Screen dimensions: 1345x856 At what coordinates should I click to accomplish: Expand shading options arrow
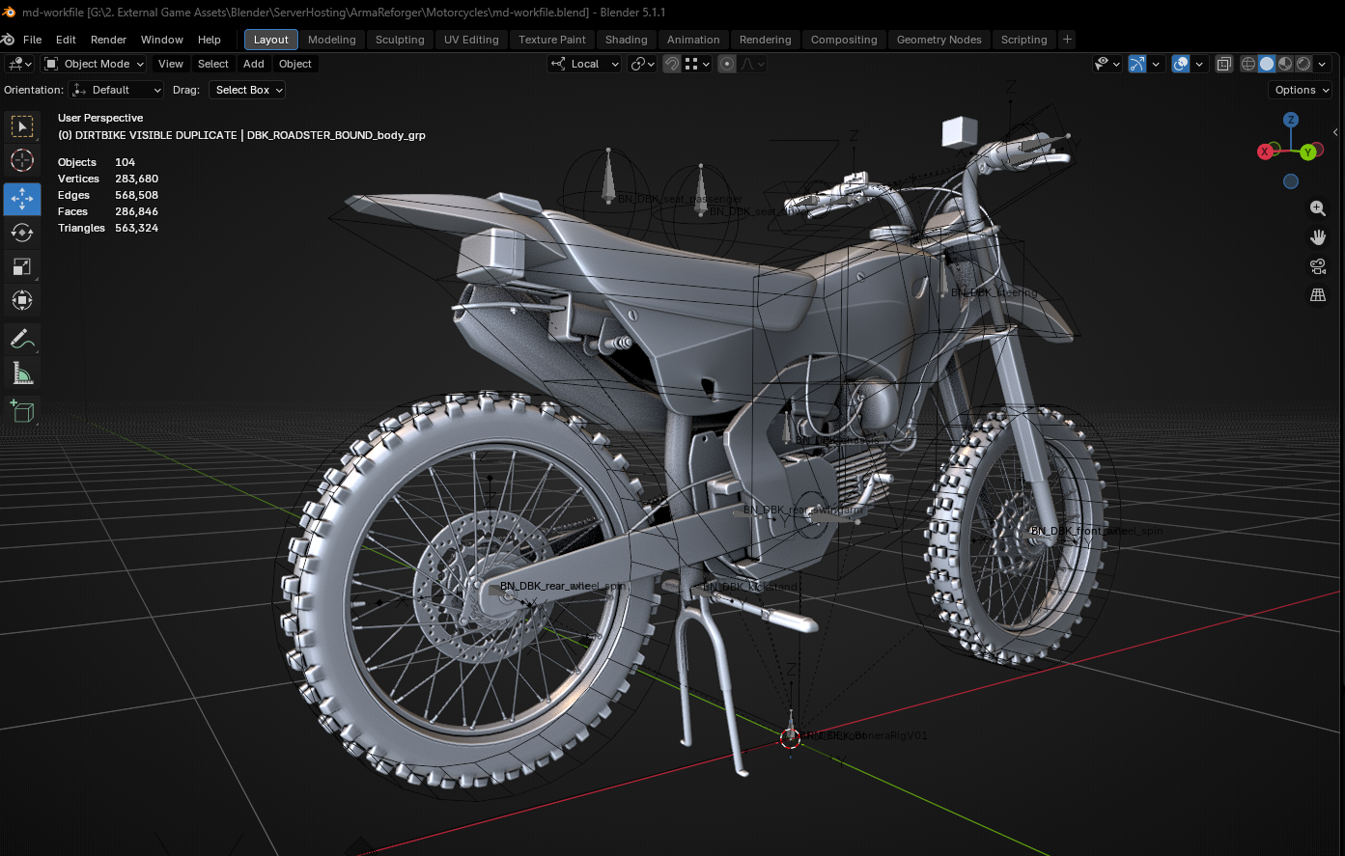(x=1322, y=64)
